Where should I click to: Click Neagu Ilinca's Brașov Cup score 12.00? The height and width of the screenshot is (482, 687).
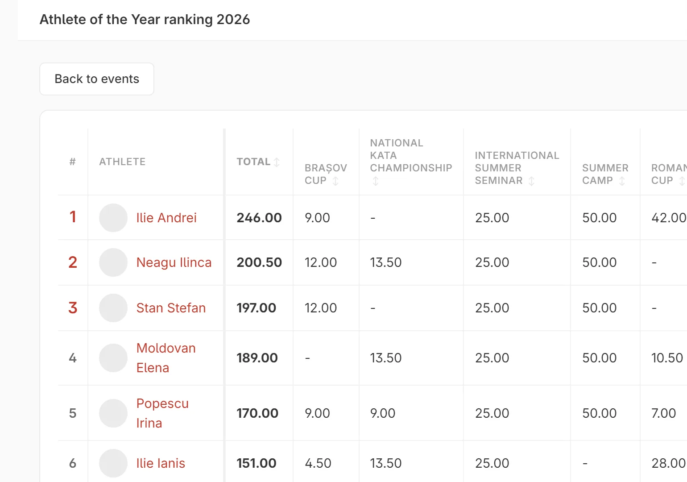[x=321, y=262]
